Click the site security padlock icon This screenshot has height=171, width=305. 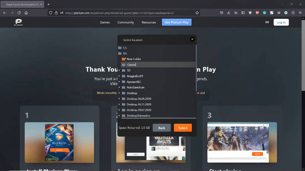click(x=56, y=13)
